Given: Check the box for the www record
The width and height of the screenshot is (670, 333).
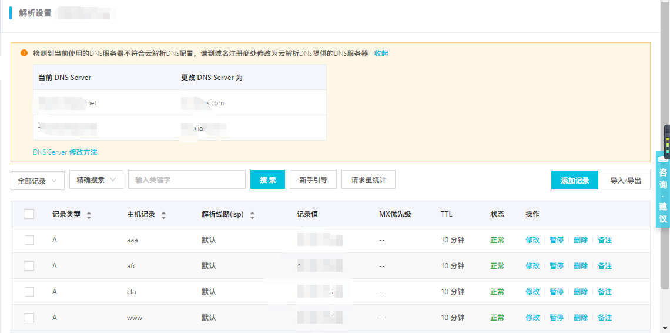Looking at the screenshot, I should point(29,318).
